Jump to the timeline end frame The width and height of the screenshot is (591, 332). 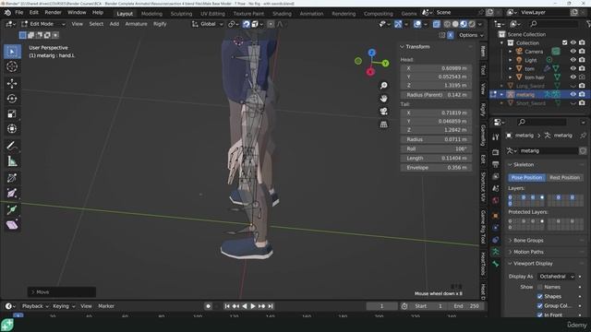point(271,306)
